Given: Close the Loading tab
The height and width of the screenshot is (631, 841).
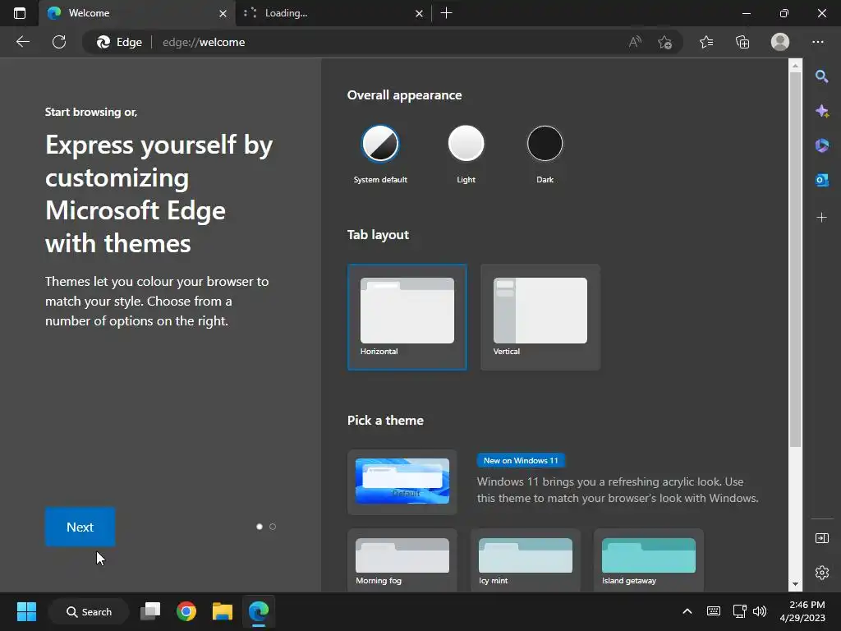Looking at the screenshot, I should pos(420,13).
